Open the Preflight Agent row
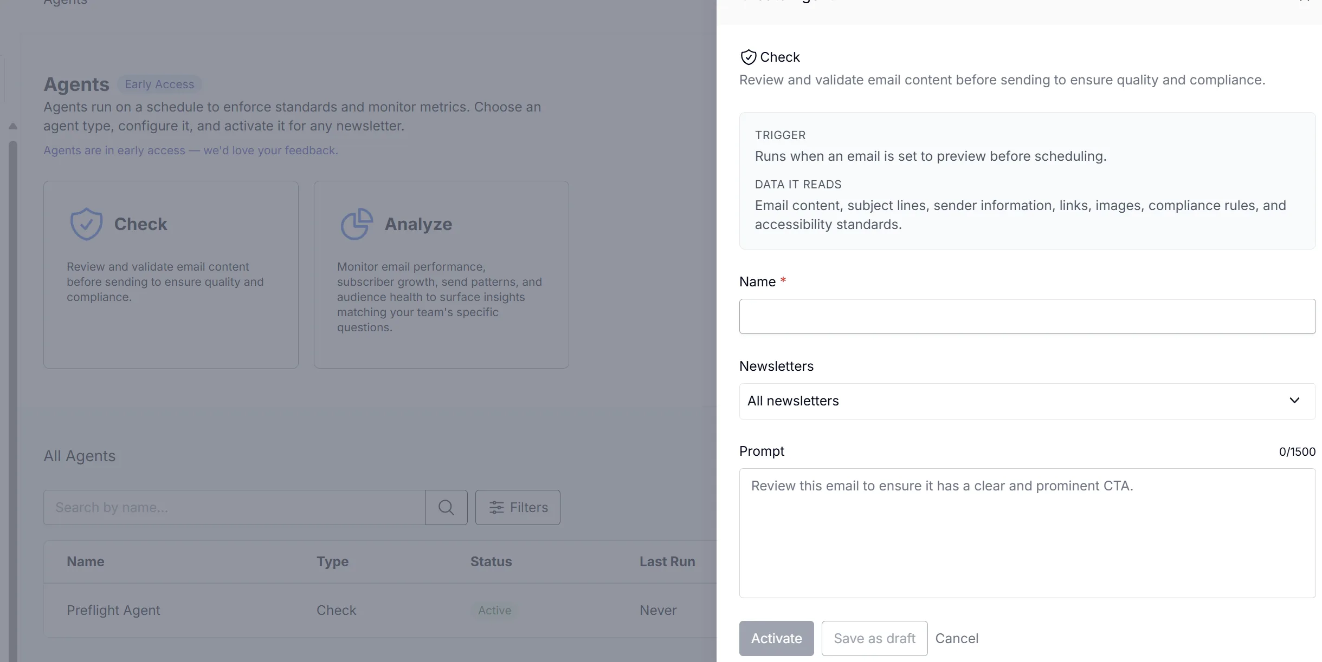 pyautogui.click(x=380, y=610)
